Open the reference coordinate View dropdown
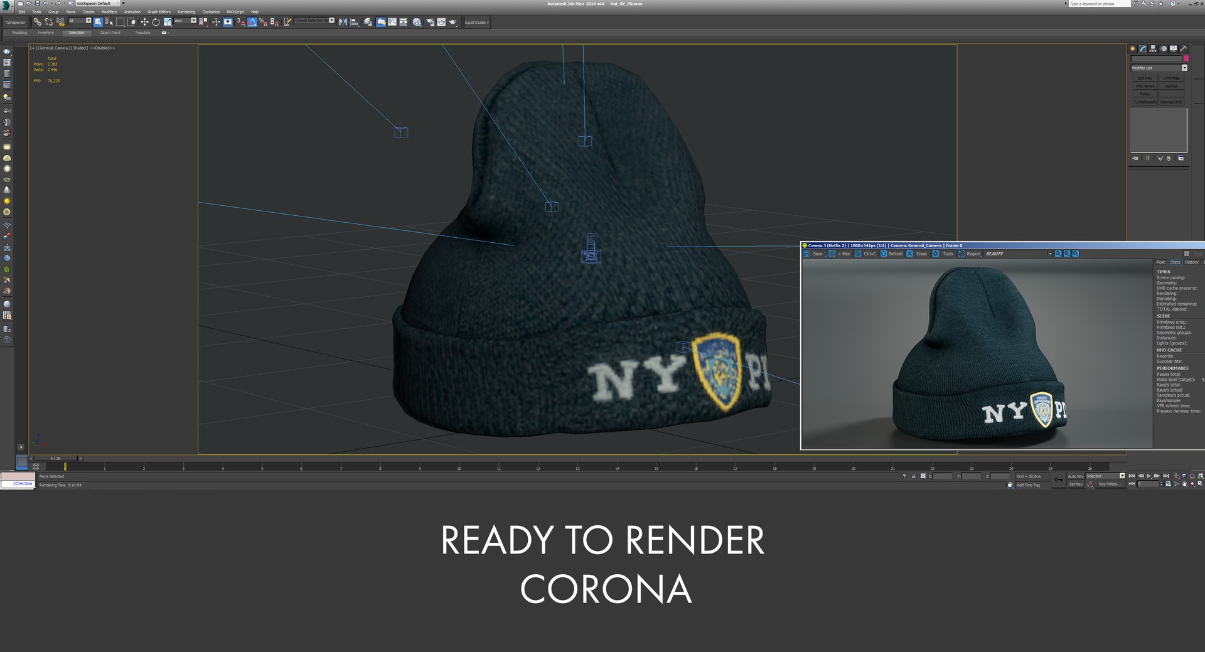Image resolution: width=1205 pixels, height=652 pixels. pos(185,21)
